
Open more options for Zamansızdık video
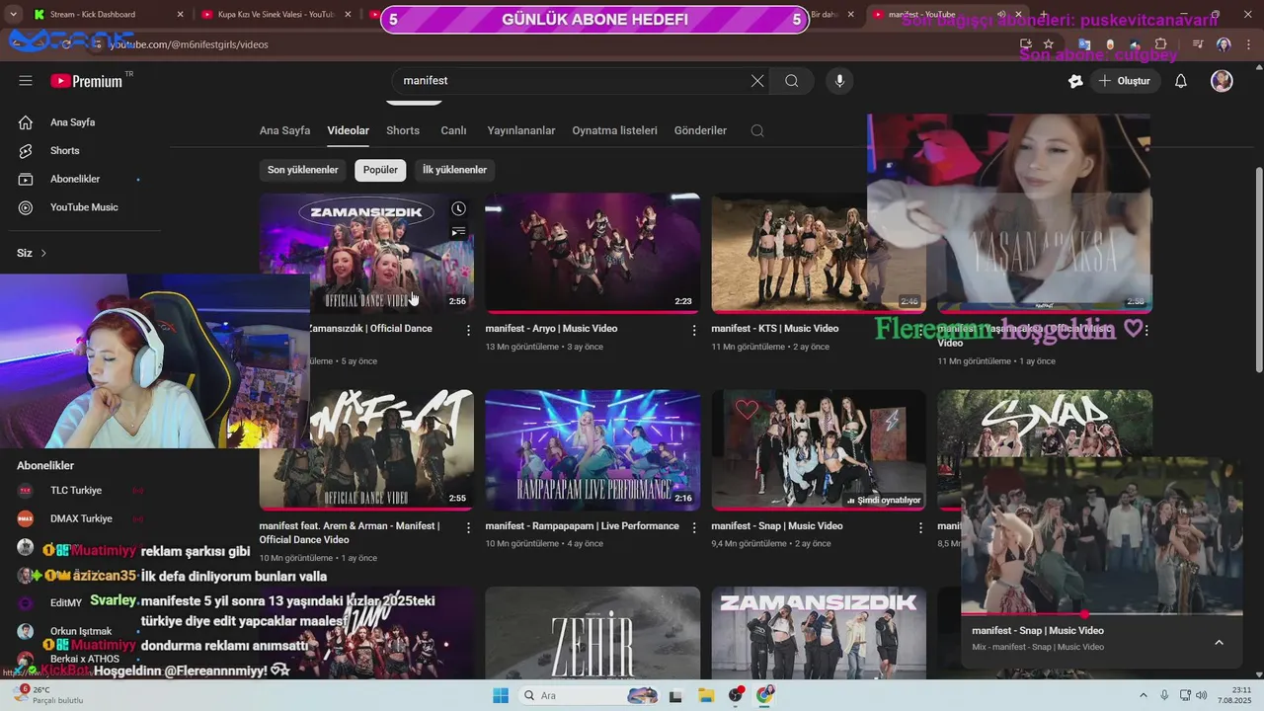click(469, 330)
